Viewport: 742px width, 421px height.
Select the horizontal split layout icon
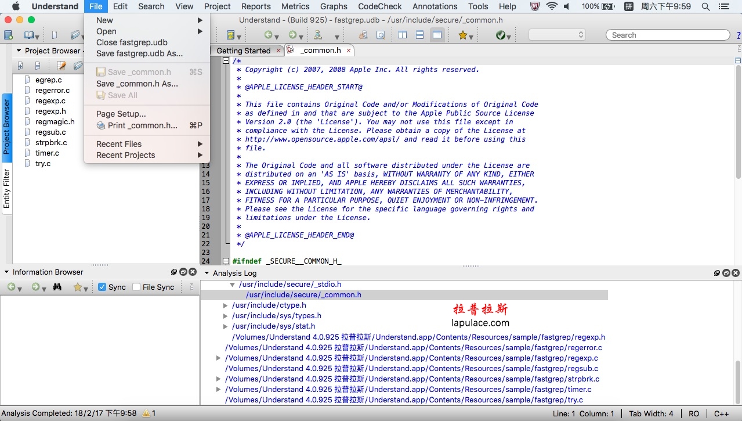pos(419,35)
